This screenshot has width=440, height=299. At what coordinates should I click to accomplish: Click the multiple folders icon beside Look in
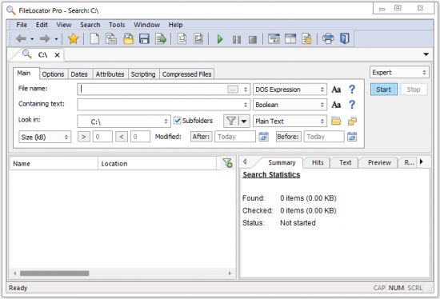(x=352, y=122)
